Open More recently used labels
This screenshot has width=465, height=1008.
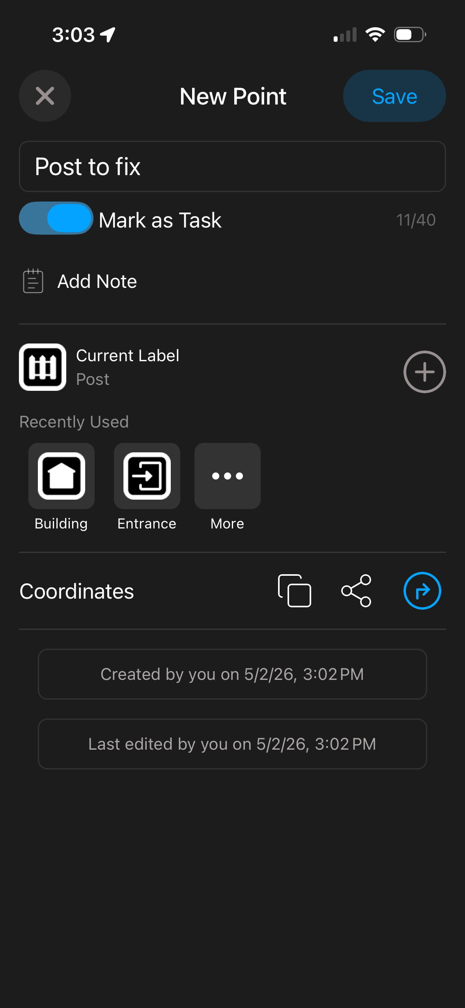pos(228,476)
